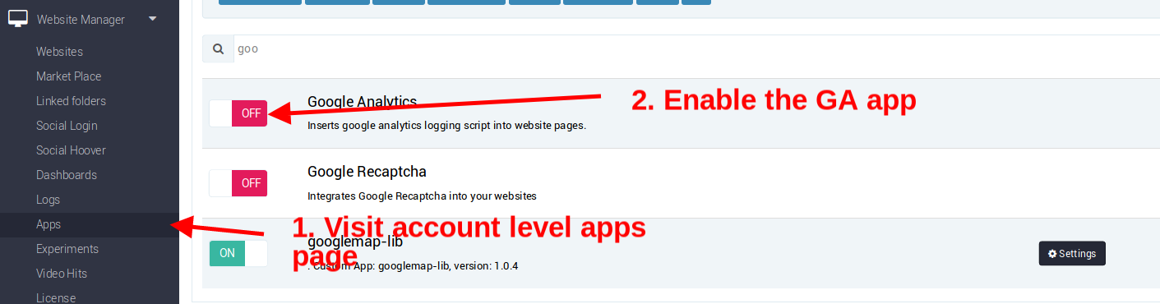1160x304 pixels.
Task: Switch off the googlemap-lib toggle
Action: click(238, 253)
